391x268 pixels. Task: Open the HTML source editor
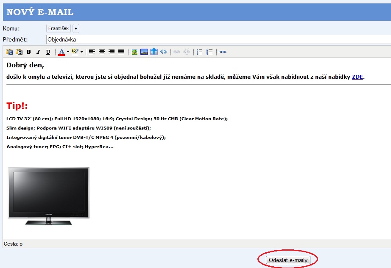click(x=223, y=52)
